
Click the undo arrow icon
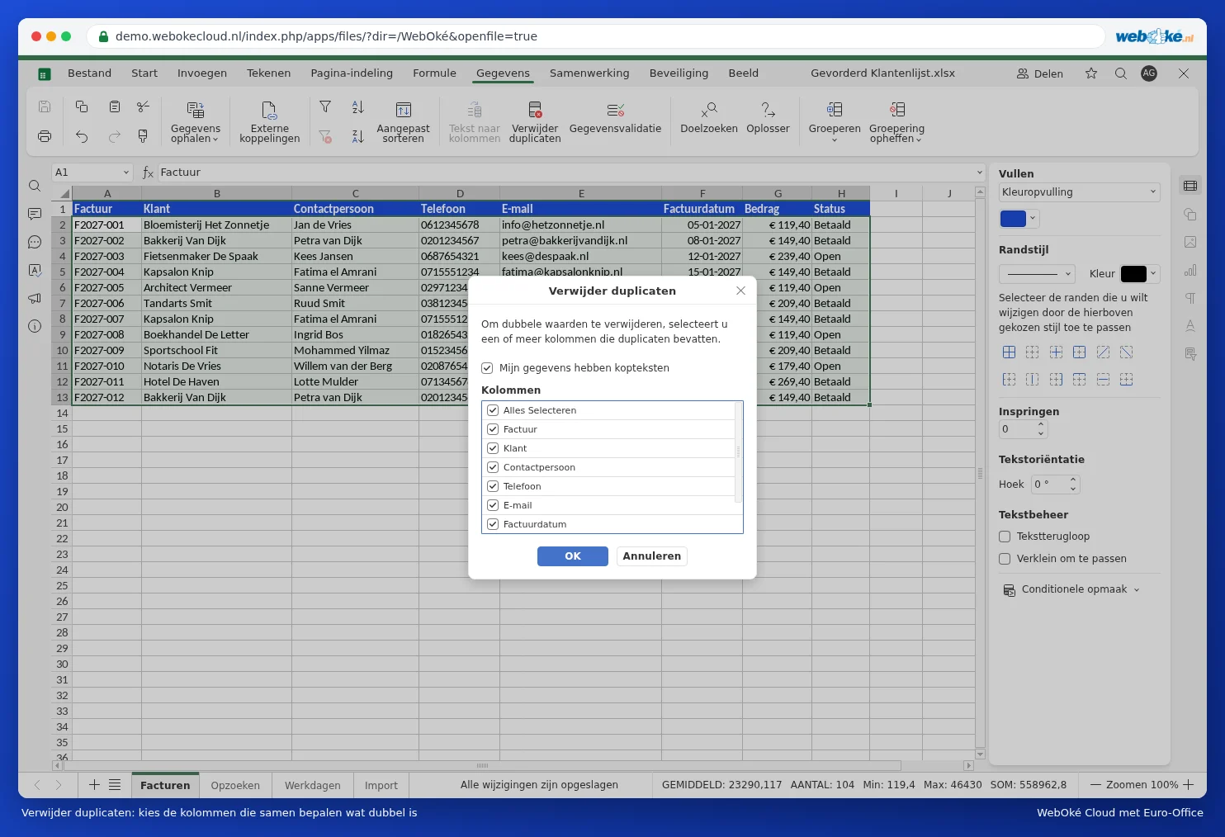[x=82, y=136]
